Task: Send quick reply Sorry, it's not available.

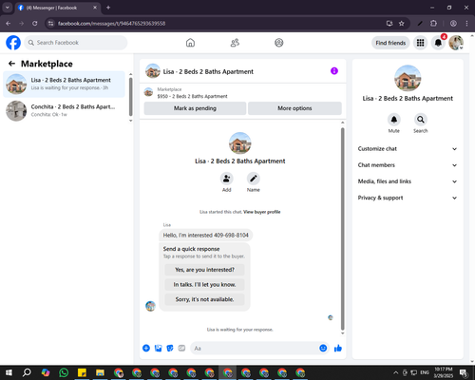Action: coord(204,299)
